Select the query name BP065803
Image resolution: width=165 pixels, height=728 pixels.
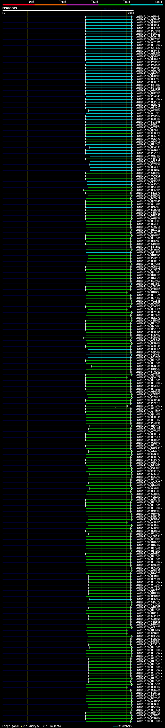coord(10,8)
